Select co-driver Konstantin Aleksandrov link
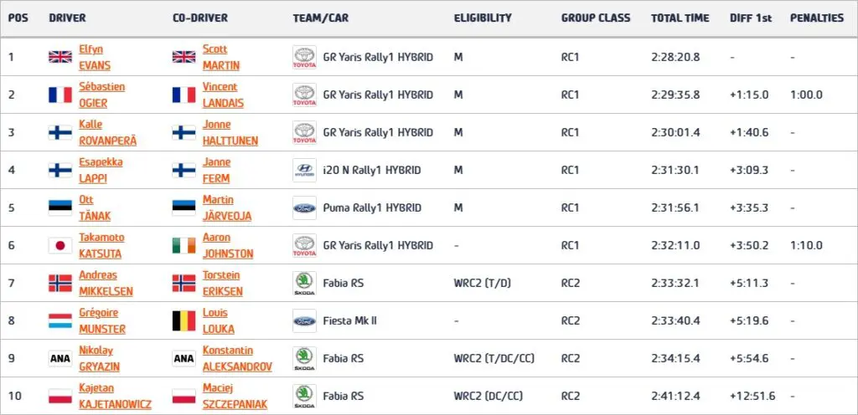Screen dimensions: 858x415 237,359
